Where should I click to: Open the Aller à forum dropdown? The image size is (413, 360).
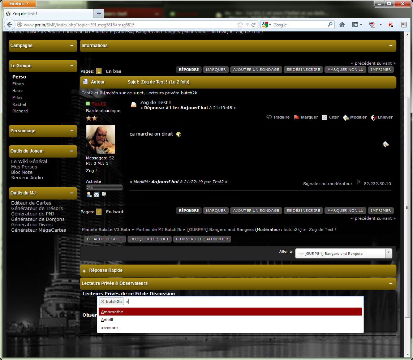point(388,253)
